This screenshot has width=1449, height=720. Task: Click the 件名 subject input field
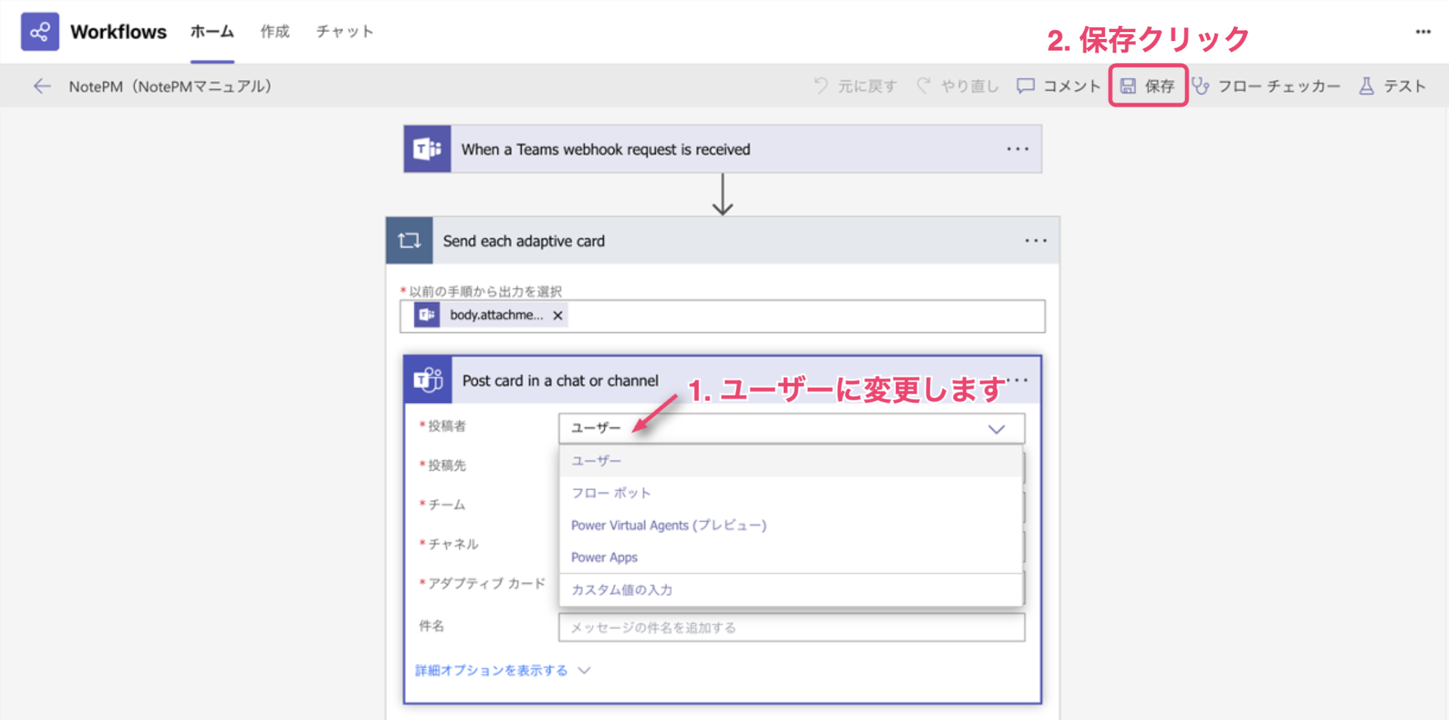[x=791, y=626]
